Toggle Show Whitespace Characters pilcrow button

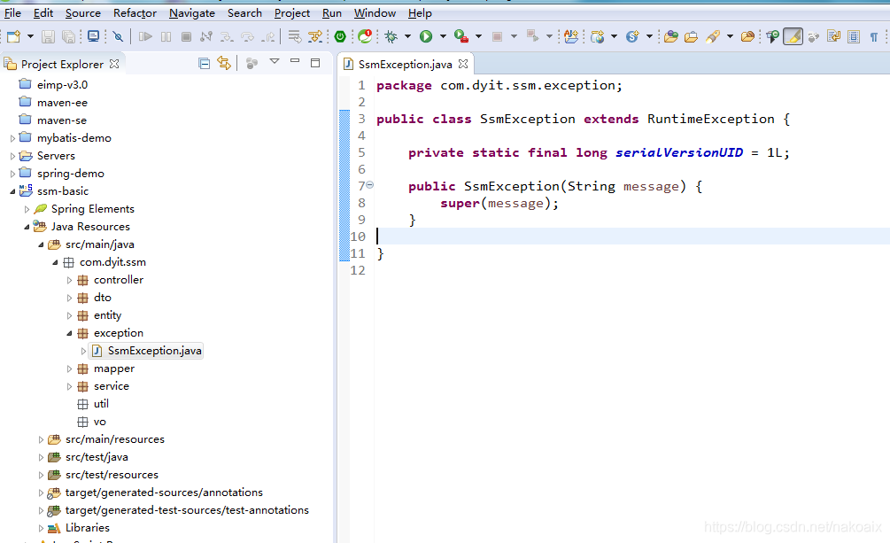point(874,36)
